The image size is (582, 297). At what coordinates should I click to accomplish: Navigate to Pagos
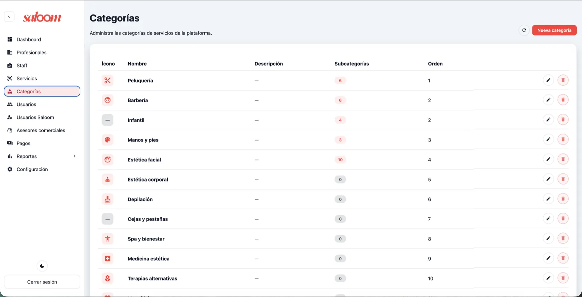pyautogui.click(x=42, y=143)
